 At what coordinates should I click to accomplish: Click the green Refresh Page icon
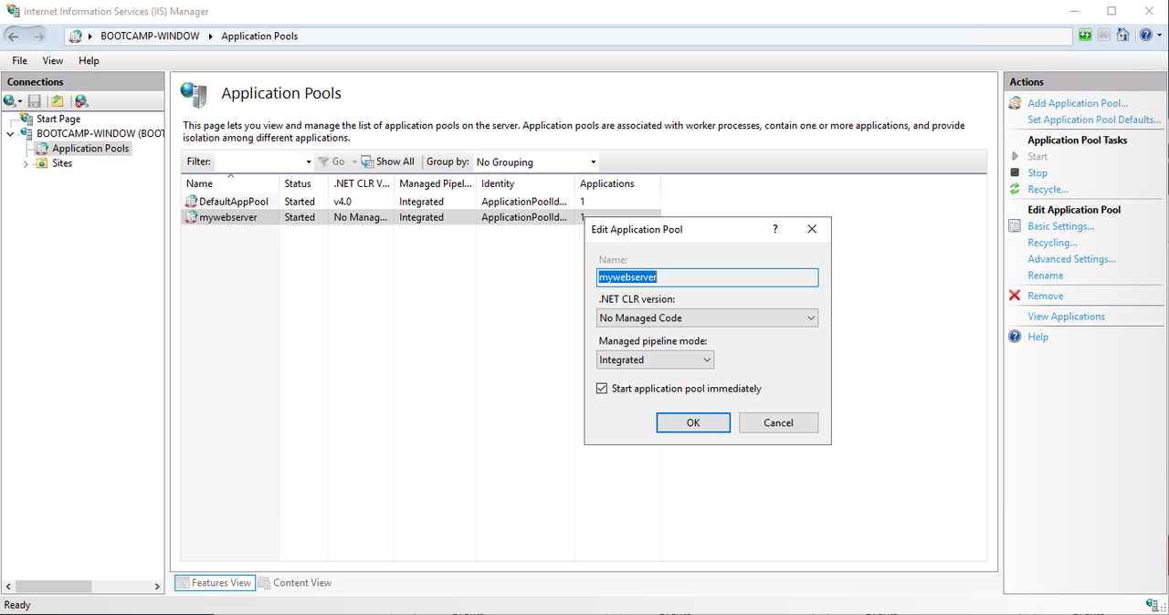(1085, 36)
